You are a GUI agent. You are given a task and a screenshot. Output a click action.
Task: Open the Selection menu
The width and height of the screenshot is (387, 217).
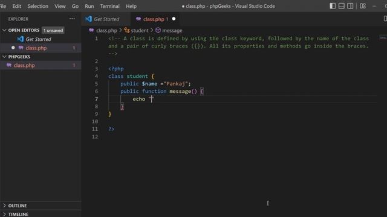click(37, 6)
